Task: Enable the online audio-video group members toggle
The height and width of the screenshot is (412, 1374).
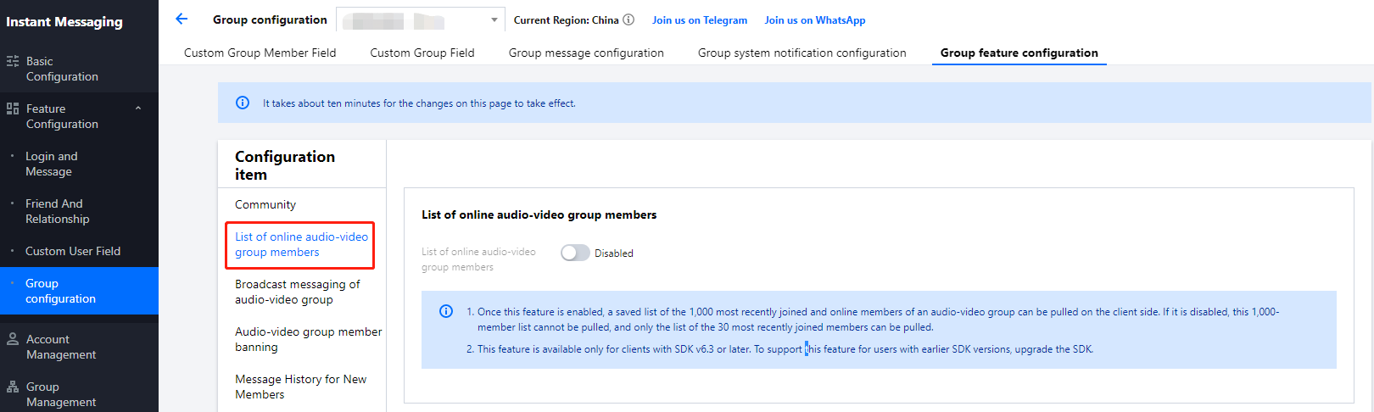Action: (x=575, y=253)
